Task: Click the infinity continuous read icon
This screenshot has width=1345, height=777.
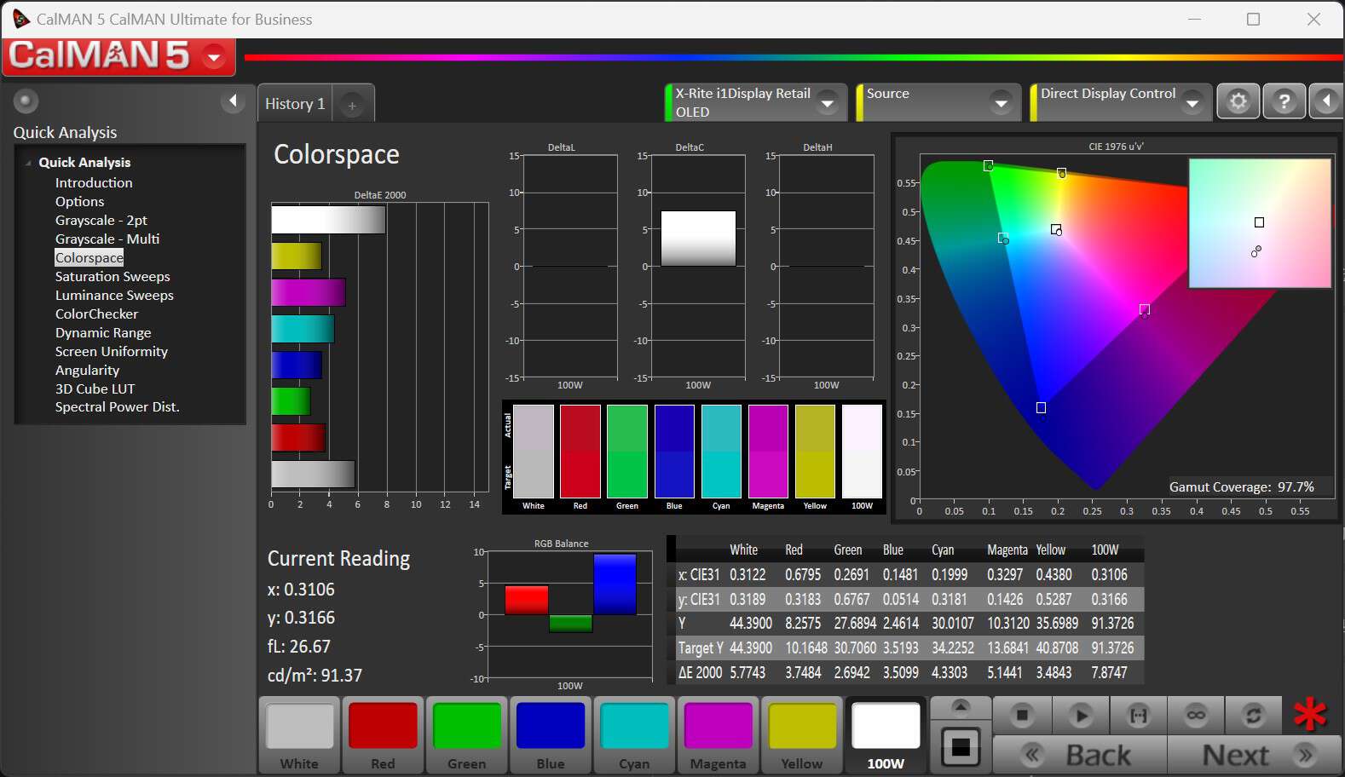Action: tap(1196, 716)
